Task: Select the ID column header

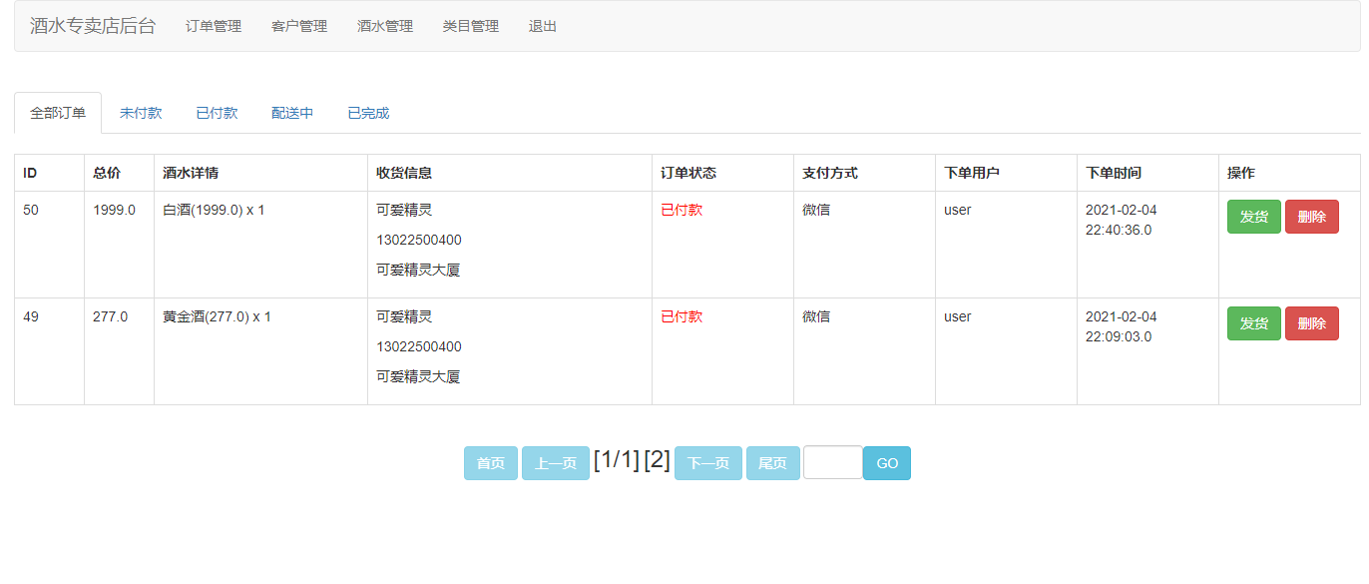Action: click(50, 173)
